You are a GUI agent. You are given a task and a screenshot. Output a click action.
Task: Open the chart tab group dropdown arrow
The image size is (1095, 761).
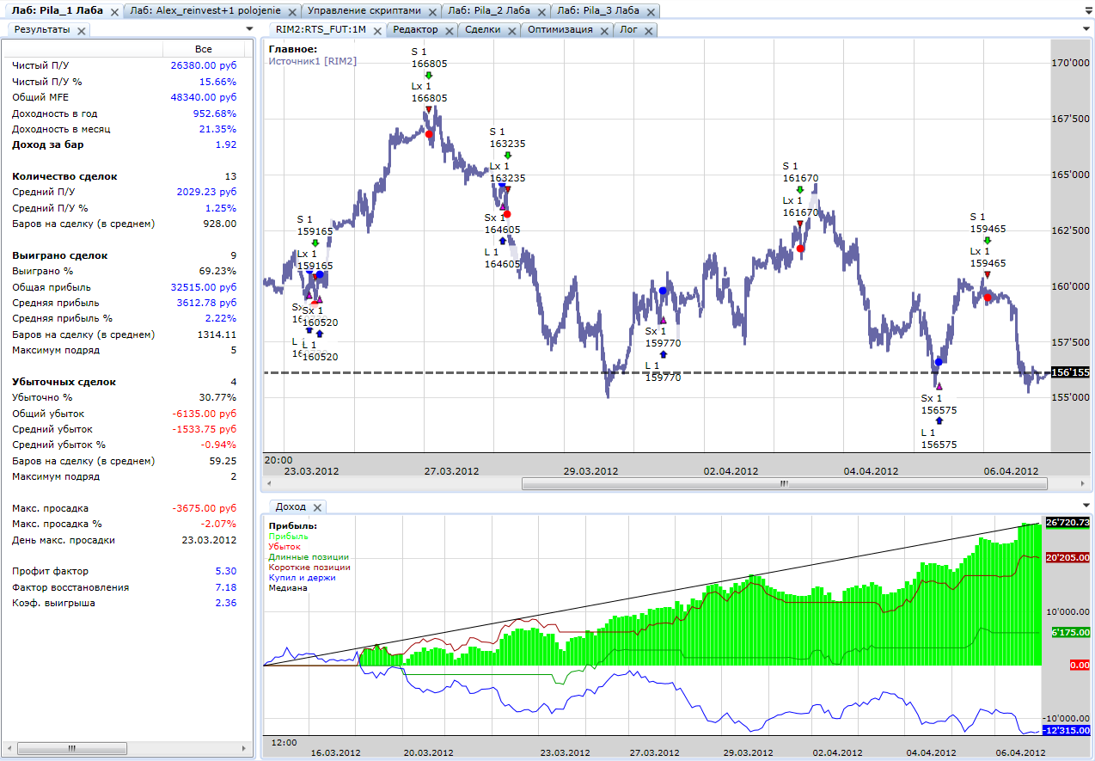[x=1086, y=28]
